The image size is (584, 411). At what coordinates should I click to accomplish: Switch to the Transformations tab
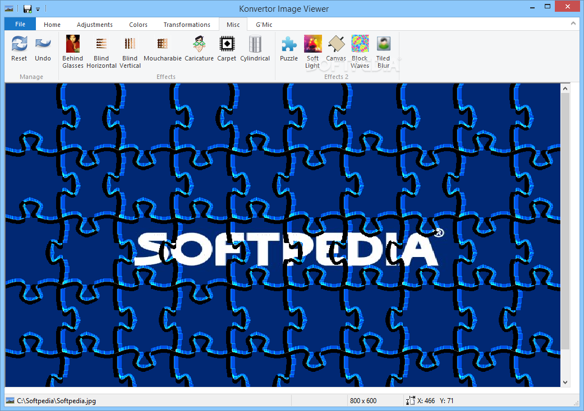click(x=187, y=25)
